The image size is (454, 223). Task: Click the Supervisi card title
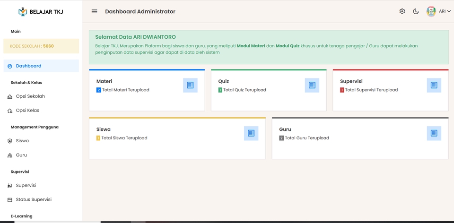point(351,81)
